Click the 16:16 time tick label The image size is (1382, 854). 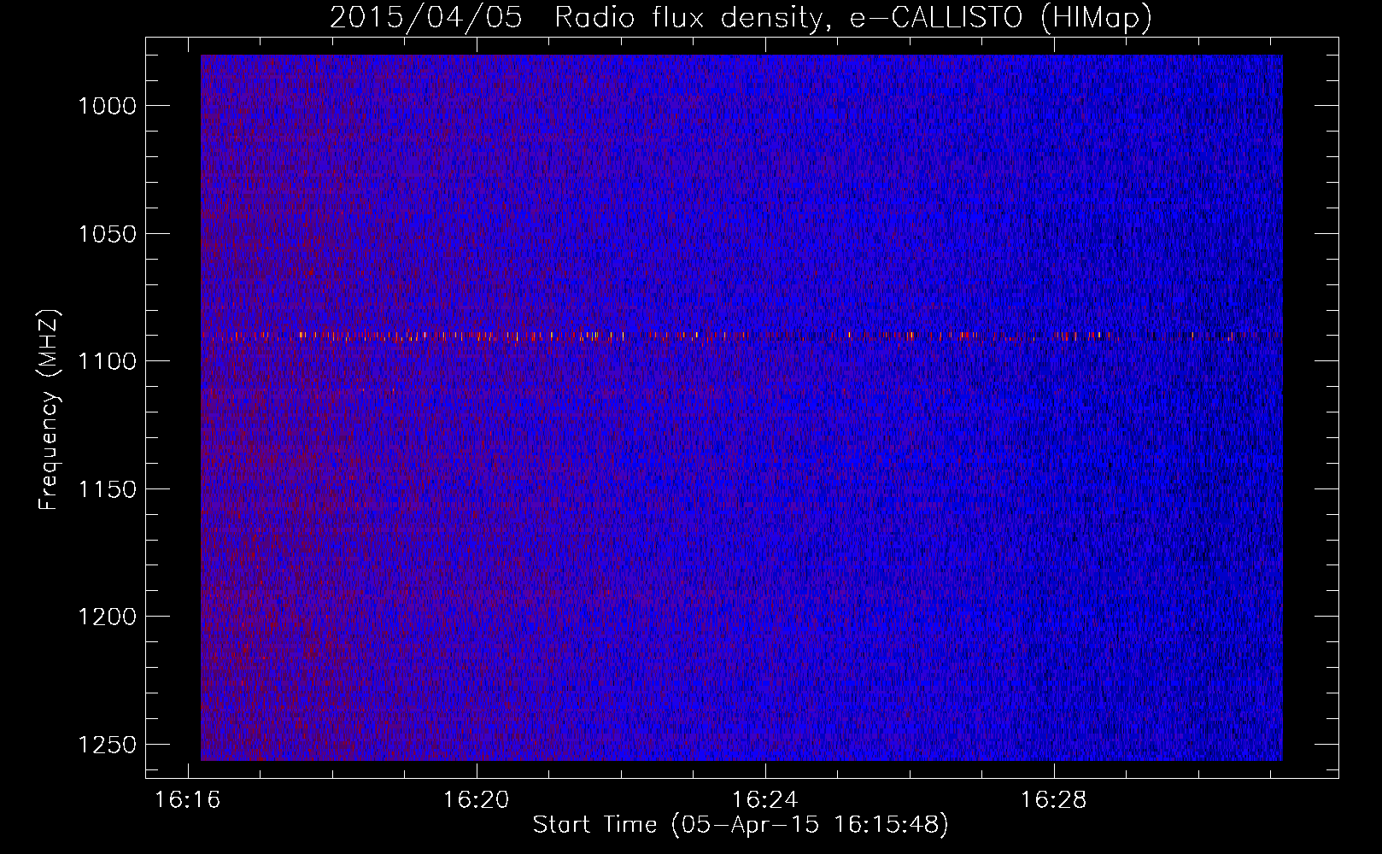click(x=187, y=800)
